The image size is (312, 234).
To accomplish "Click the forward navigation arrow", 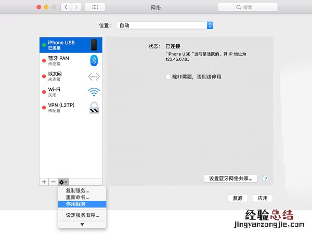I will coord(76,7).
